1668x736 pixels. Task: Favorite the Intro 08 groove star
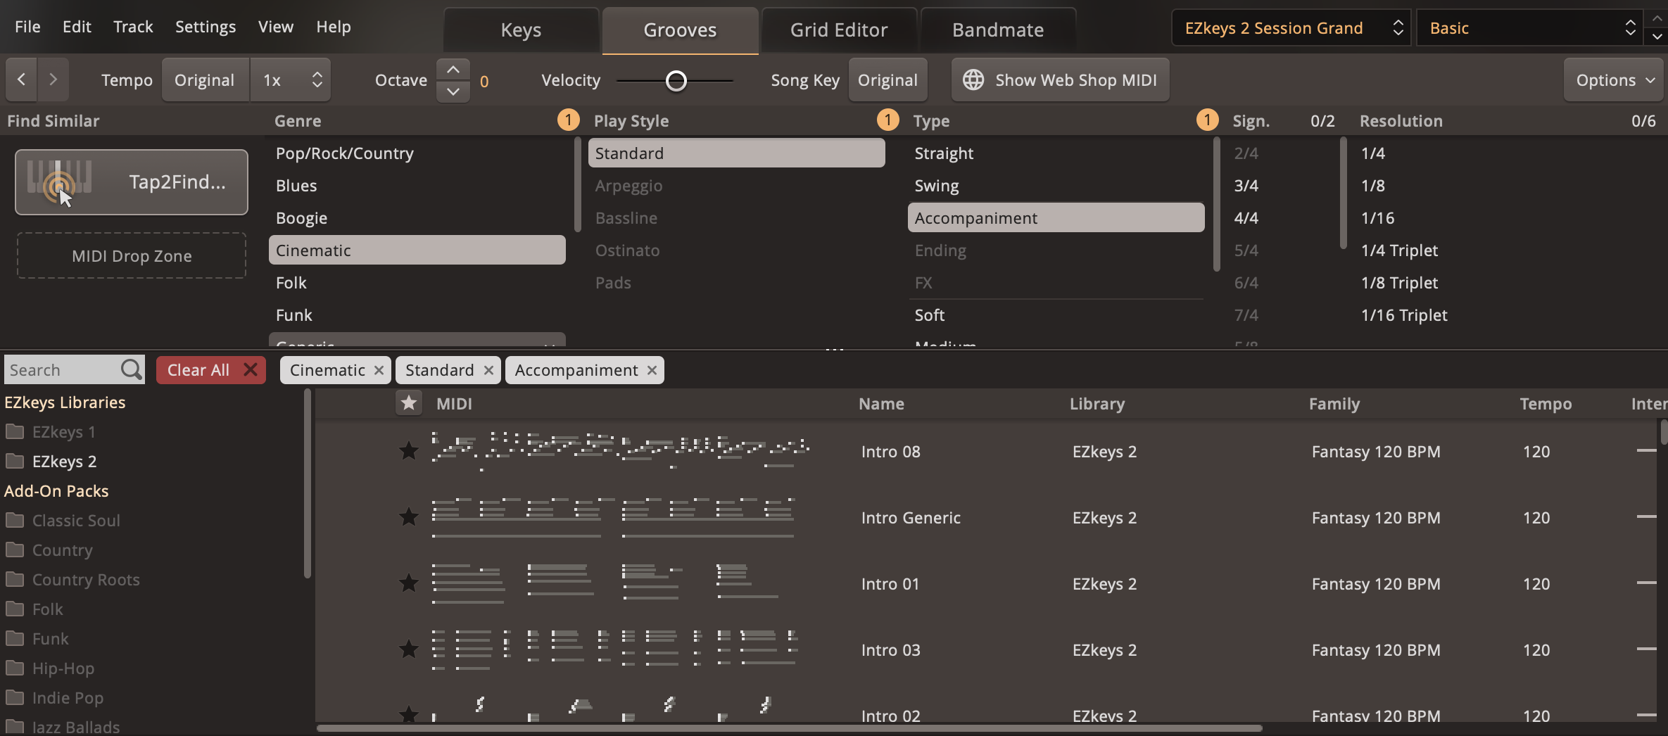(x=408, y=451)
